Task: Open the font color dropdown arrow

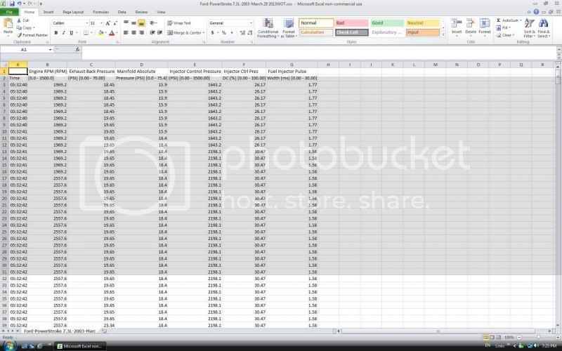Action: pos(117,32)
